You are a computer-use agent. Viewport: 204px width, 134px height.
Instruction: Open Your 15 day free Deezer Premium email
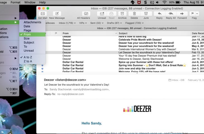point(147,56)
